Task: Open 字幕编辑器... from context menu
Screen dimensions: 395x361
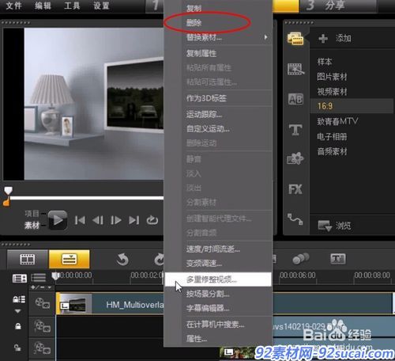Action: click(208, 308)
